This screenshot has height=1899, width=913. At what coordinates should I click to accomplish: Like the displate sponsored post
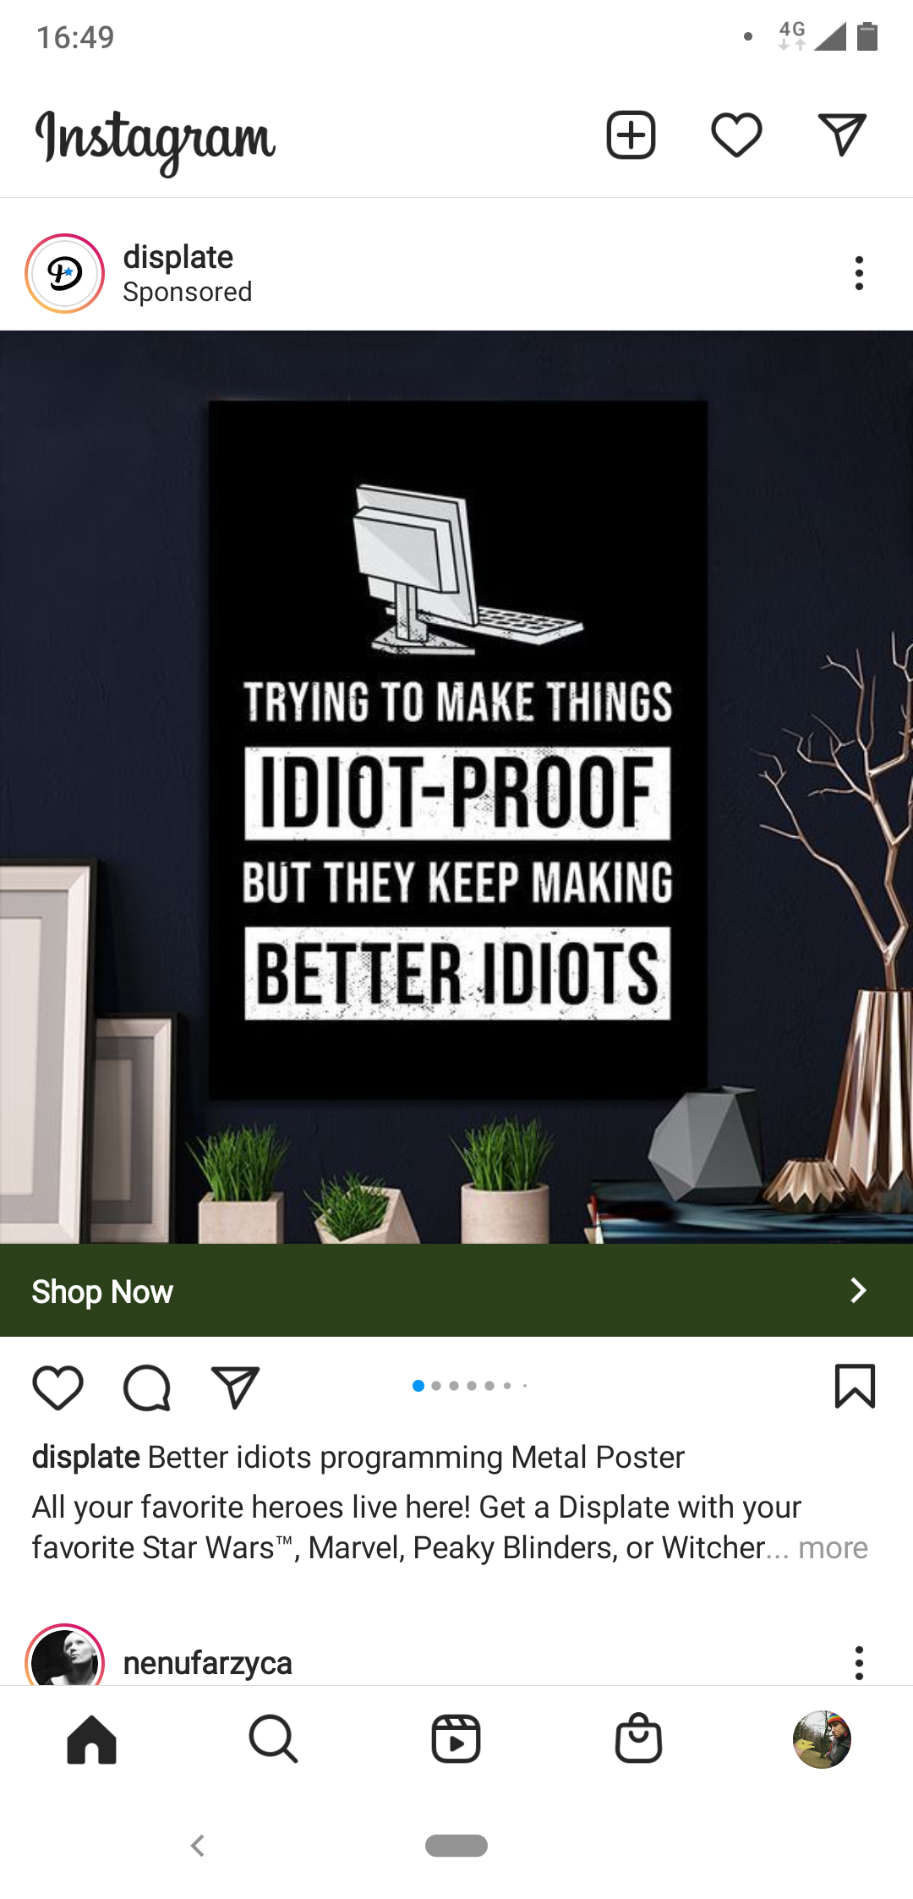[57, 1387]
